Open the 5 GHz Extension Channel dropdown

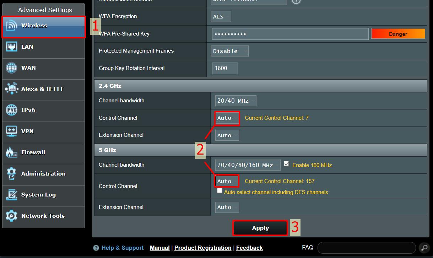coord(227,207)
